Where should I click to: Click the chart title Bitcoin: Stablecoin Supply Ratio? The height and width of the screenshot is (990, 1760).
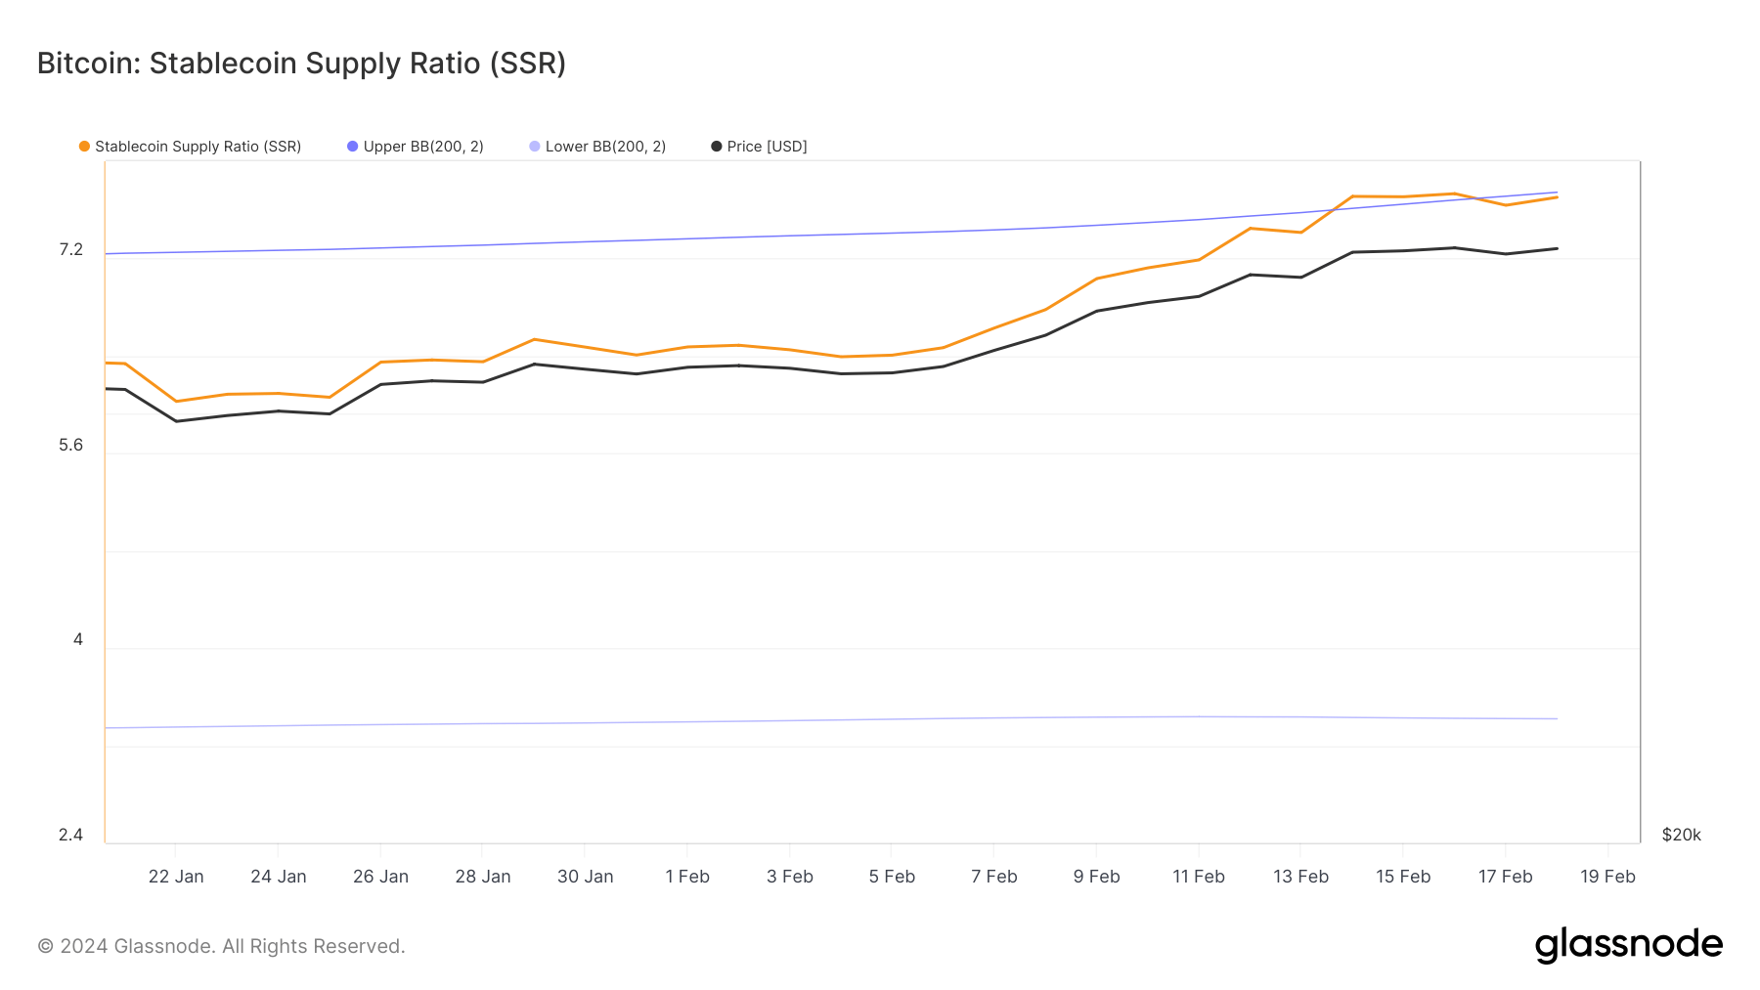tap(301, 64)
